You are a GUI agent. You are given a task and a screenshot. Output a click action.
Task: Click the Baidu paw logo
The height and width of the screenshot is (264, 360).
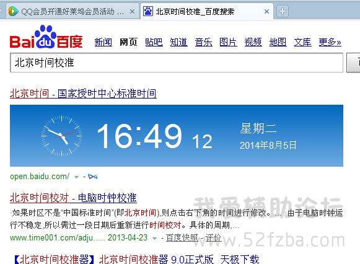click(x=46, y=37)
